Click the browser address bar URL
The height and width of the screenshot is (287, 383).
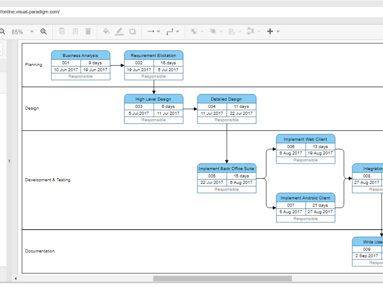click(x=30, y=12)
